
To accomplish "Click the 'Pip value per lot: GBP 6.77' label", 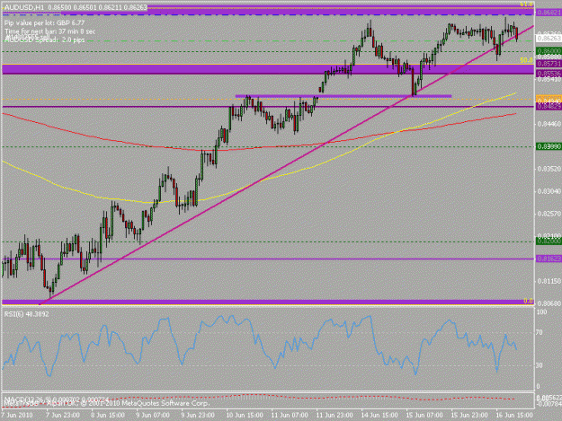I will 44,23.
